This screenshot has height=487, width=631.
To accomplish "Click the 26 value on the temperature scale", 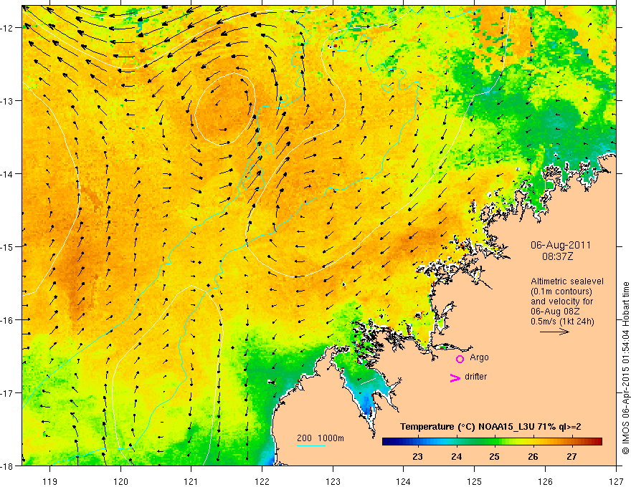I will coord(533,456).
